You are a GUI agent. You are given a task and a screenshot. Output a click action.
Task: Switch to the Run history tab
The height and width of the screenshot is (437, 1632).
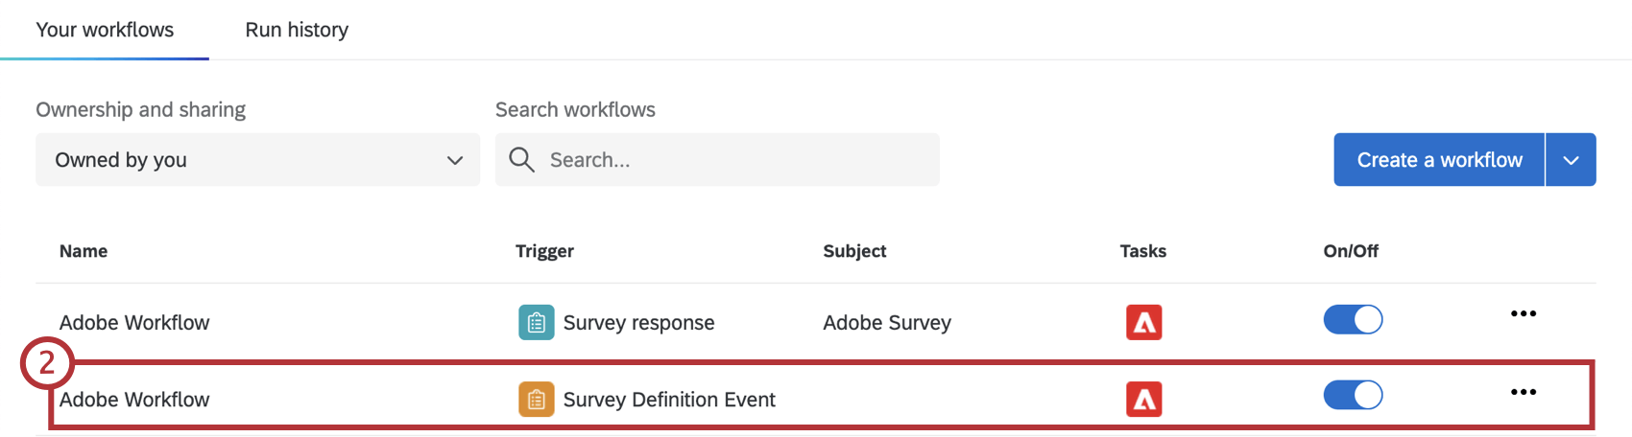pyautogui.click(x=297, y=30)
